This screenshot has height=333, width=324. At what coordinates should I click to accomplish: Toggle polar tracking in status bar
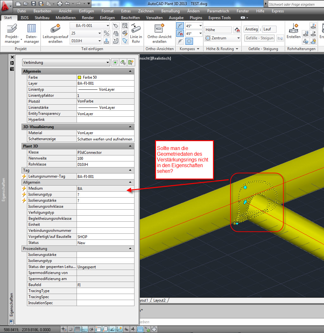coord(91,330)
